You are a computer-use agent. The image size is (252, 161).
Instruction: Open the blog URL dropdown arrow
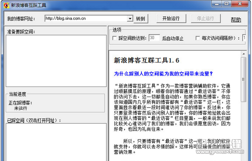tap(130, 19)
